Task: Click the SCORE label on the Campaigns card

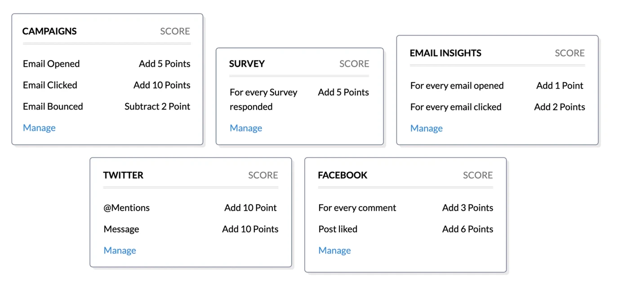Action: click(x=175, y=31)
